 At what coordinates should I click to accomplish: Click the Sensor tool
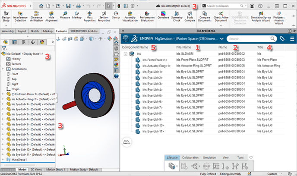(x=116, y=15)
